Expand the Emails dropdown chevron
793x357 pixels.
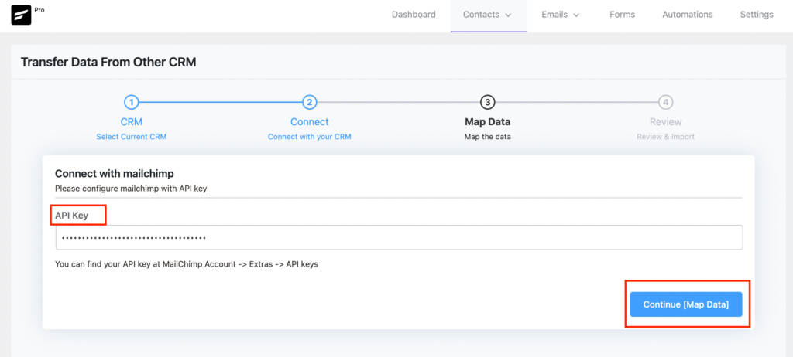coord(575,15)
